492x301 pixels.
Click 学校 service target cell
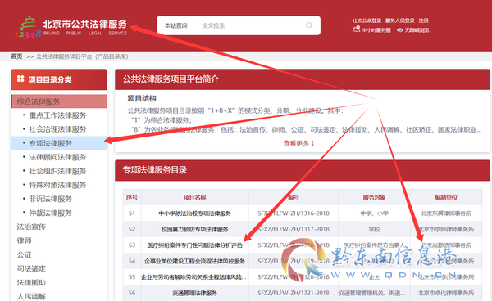tap(374, 229)
